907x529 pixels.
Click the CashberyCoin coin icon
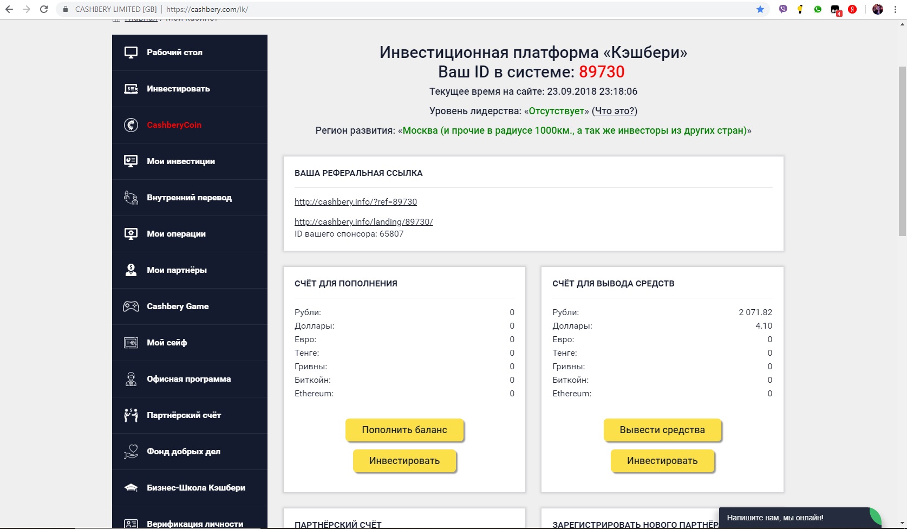(131, 125)
